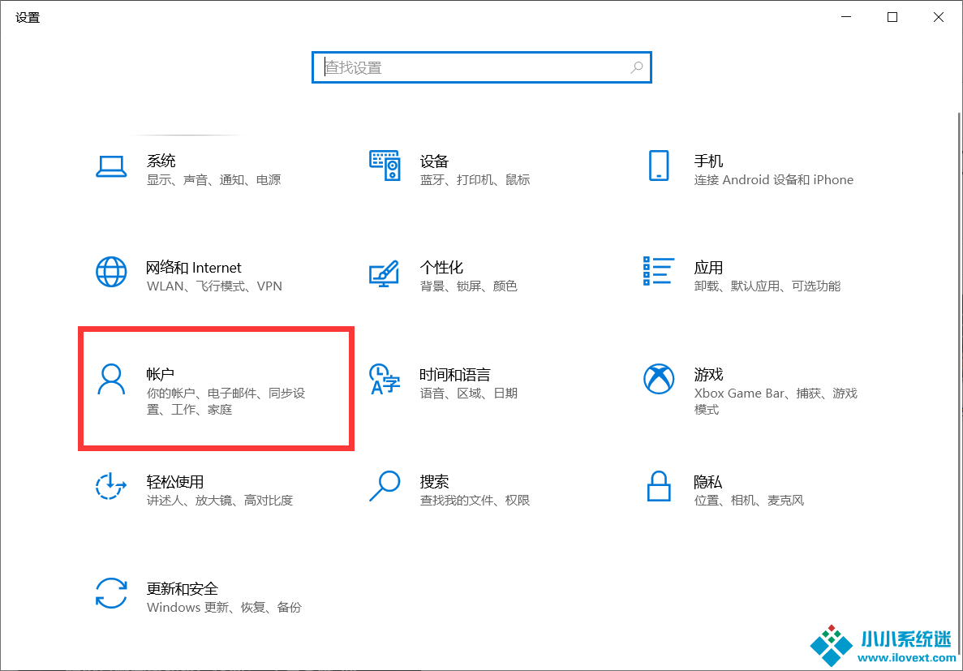Maximize the 设置 window

(892, 17)
